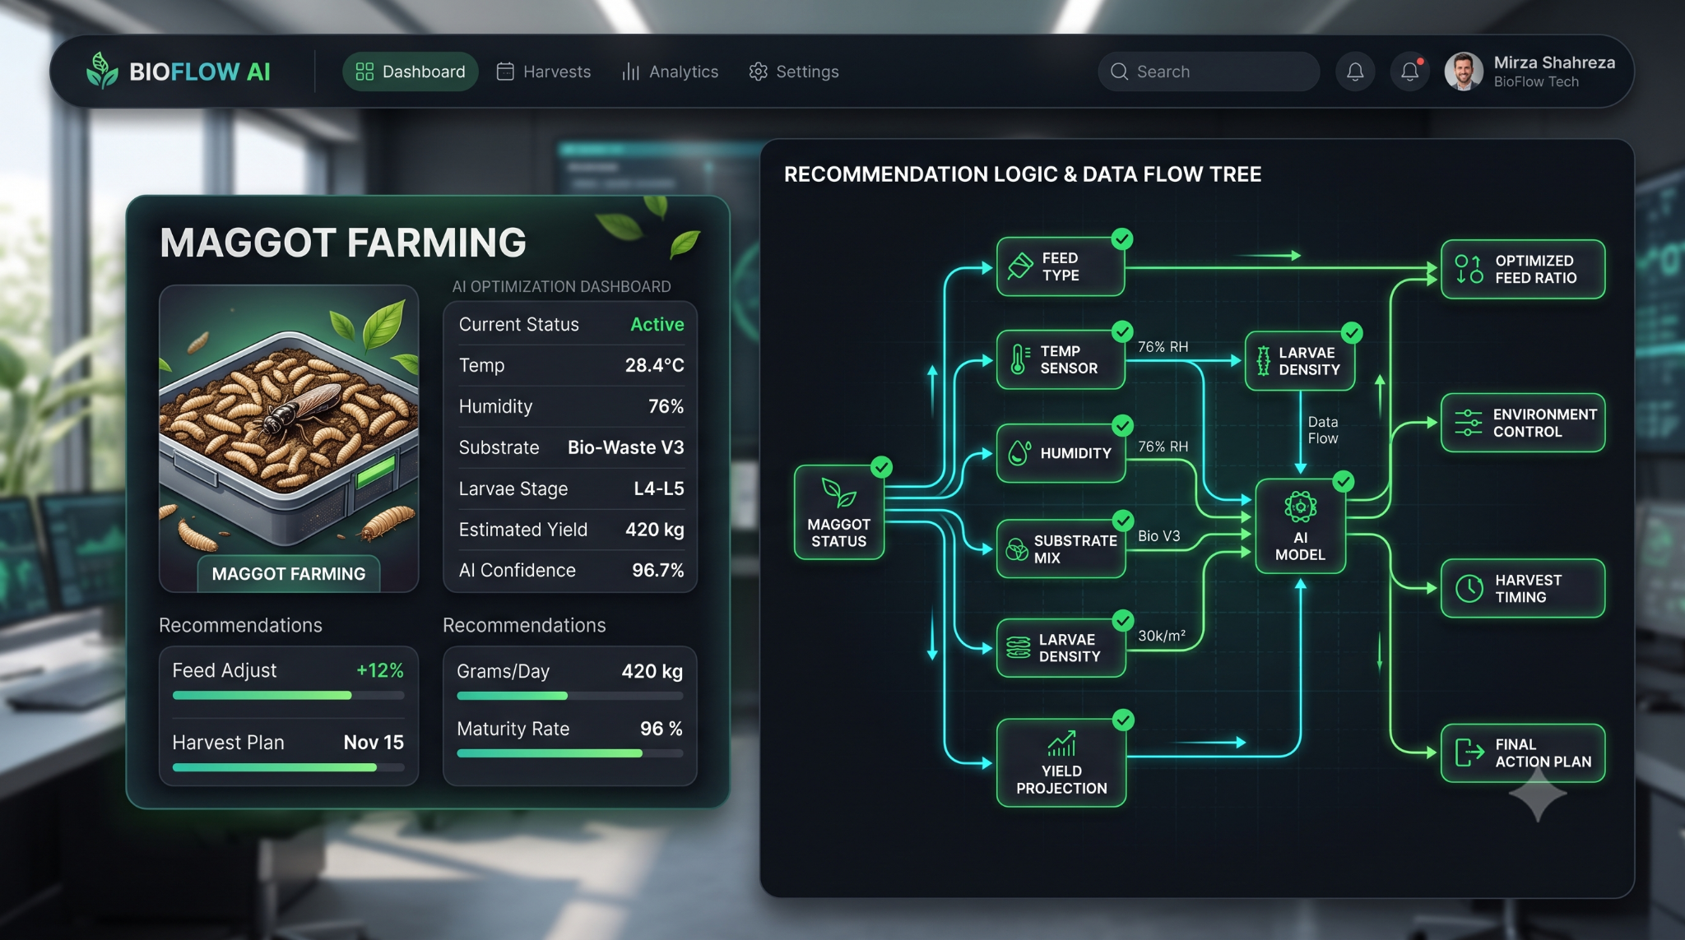Screen dimensions: 1685x940
Task: Toggle the Yield Projection node checkmark
Action: tap(1123, 720)
